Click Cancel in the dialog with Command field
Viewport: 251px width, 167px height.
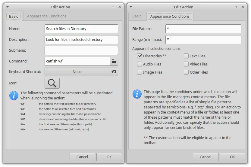(x=82, y=157)
